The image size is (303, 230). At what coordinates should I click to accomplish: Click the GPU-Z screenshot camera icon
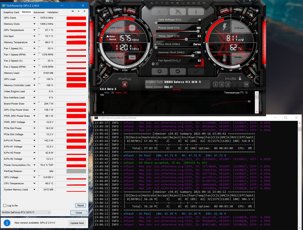[x=73, y=11]
